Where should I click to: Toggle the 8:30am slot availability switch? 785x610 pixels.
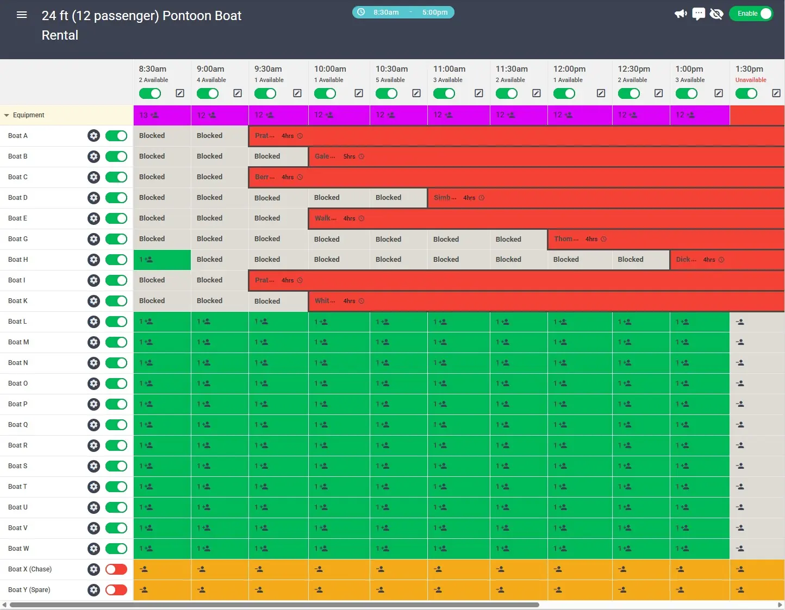[150, 93]
